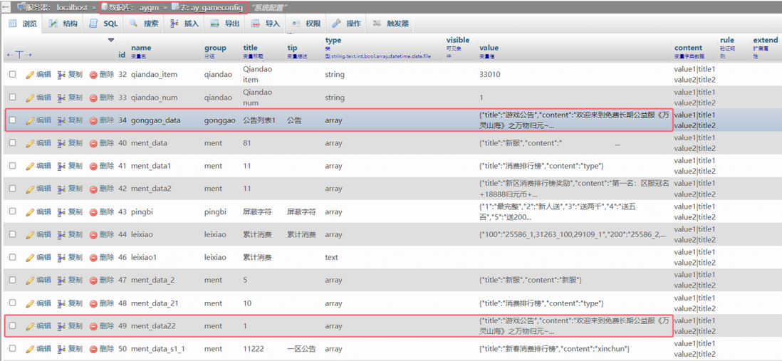782x361 pixels.
Task: Sort the table by the group column header
Action: pyautogui.click(x=215, y=48)
